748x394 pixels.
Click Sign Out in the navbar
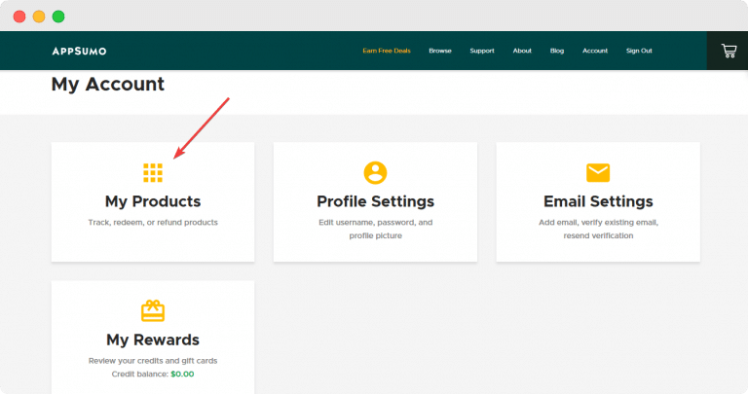tap(639, 51)
